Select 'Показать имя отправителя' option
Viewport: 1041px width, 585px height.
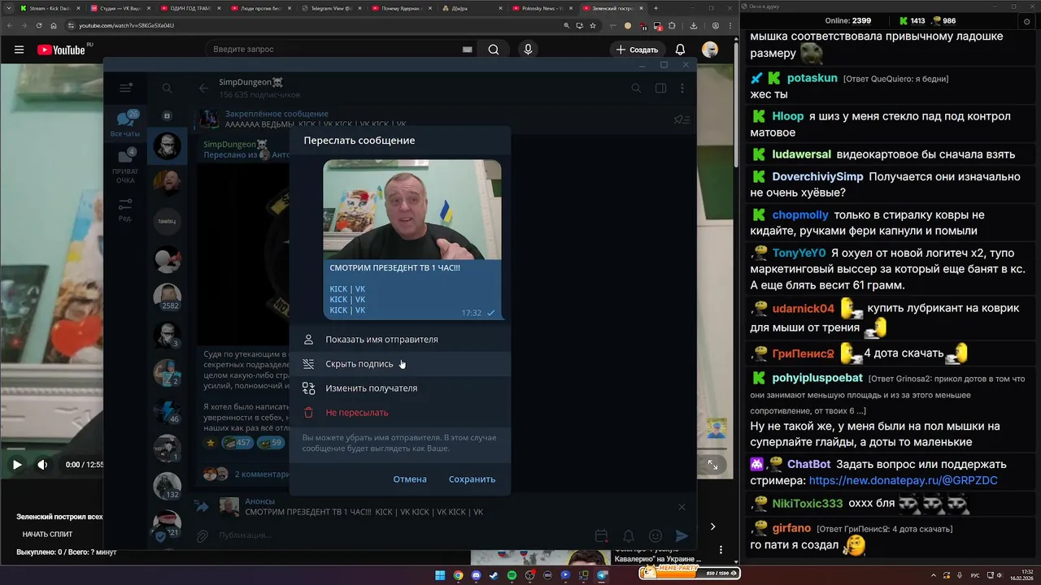(399, 340)
